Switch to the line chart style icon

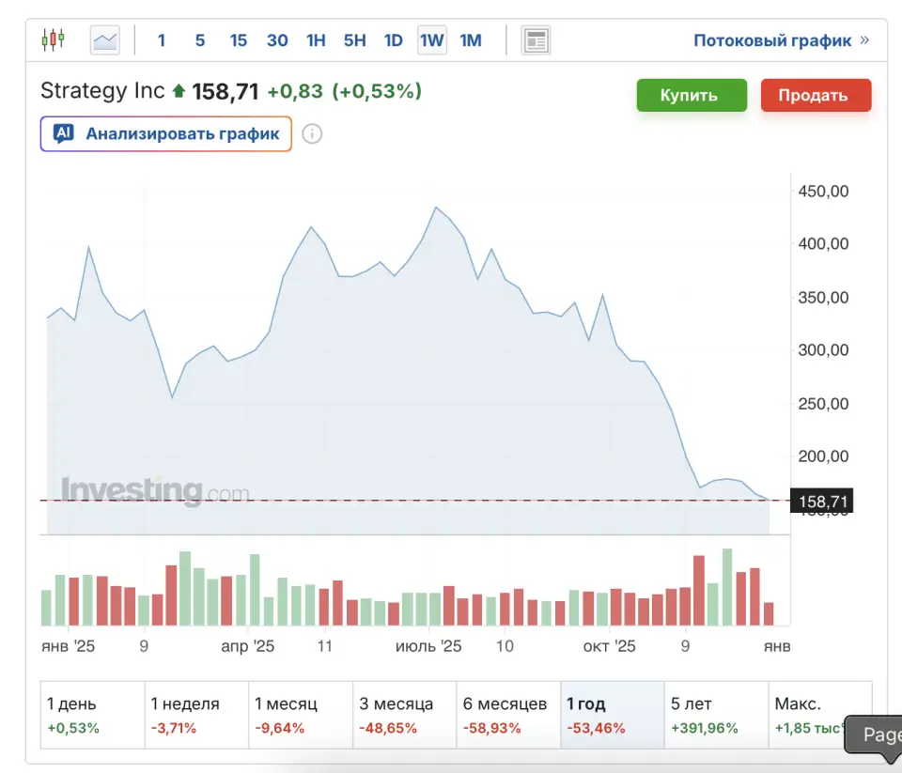(104, 39)
